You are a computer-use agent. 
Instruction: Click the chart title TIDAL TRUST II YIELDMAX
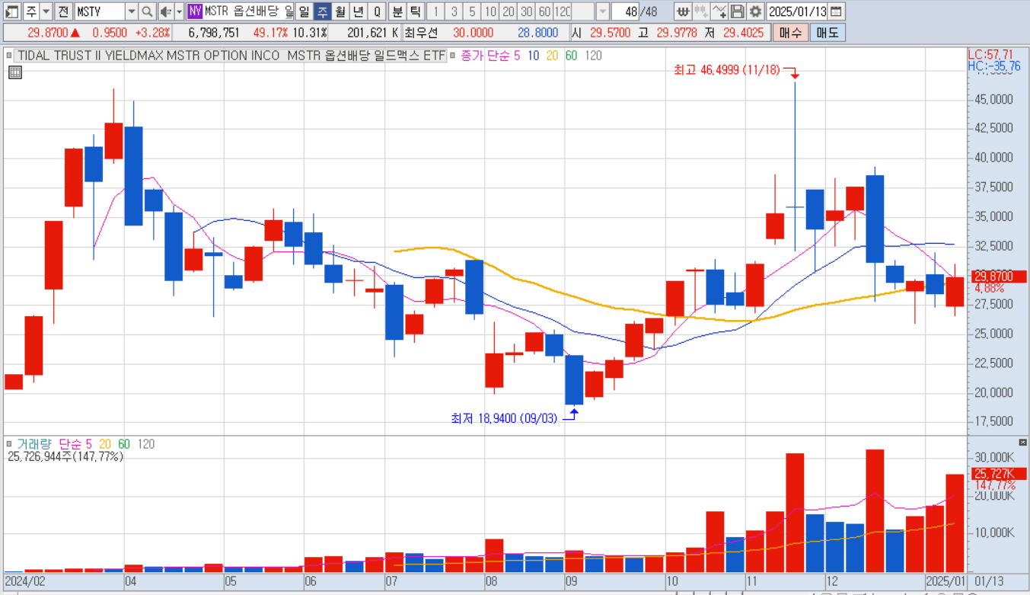231,55
